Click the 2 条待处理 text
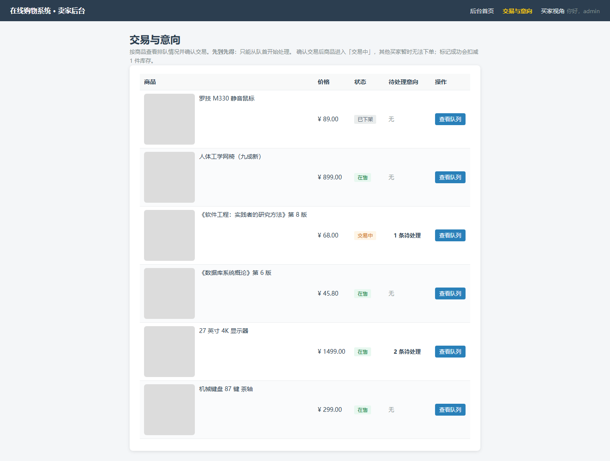 pyautogui.click(x=407, y=352)
